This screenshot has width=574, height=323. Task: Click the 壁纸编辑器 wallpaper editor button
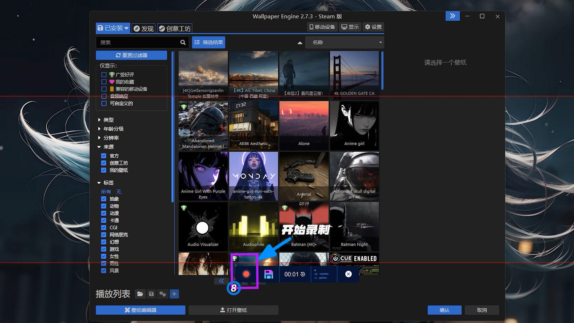tap(141, 310)
